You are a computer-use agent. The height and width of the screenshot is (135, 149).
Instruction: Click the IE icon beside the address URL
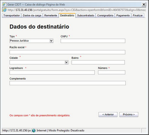coord(4,10)
